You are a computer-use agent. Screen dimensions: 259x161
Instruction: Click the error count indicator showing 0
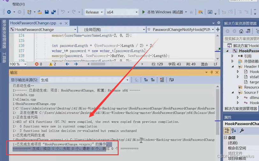point(39,64)
